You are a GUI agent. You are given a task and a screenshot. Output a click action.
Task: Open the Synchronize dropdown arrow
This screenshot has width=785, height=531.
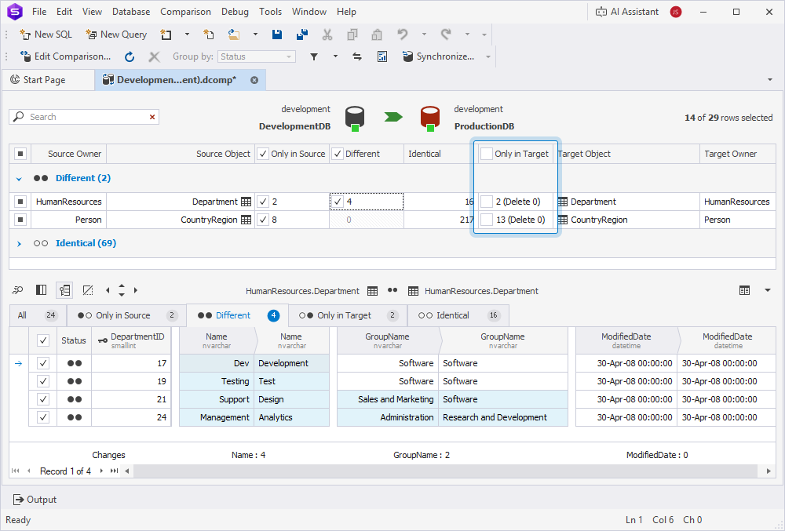click(488, 56)
